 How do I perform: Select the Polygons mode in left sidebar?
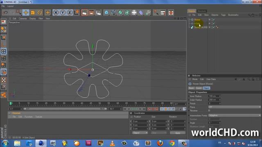[4, 65]
